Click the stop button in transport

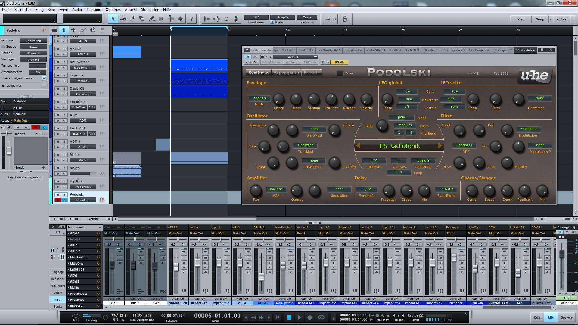[289, 317]
